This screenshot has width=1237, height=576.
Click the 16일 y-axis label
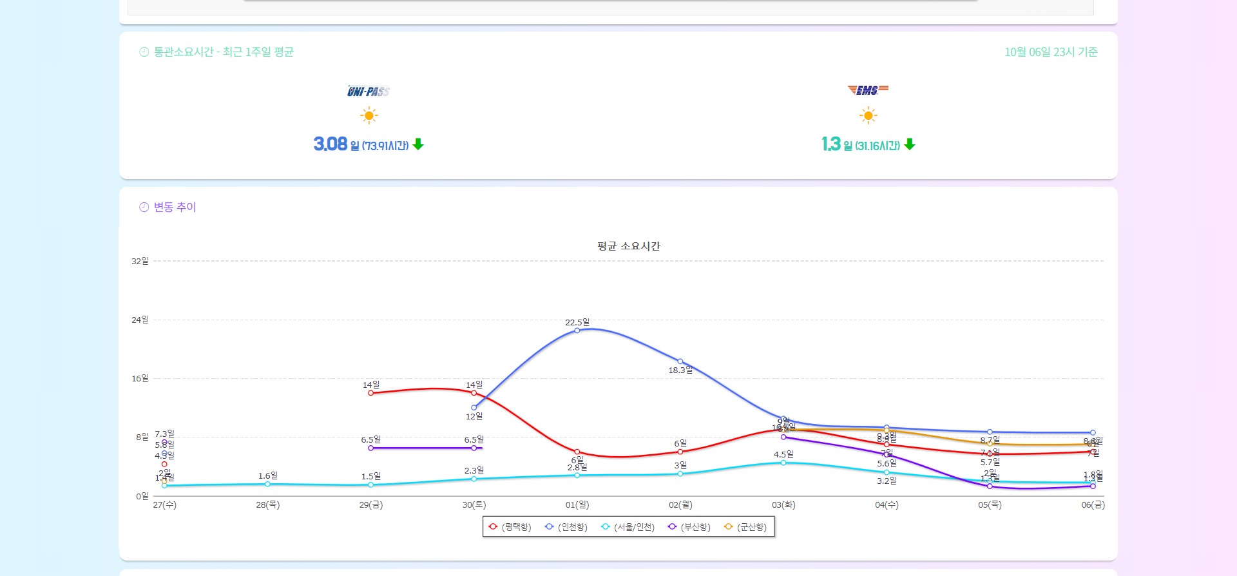click(x=140, y=378)
